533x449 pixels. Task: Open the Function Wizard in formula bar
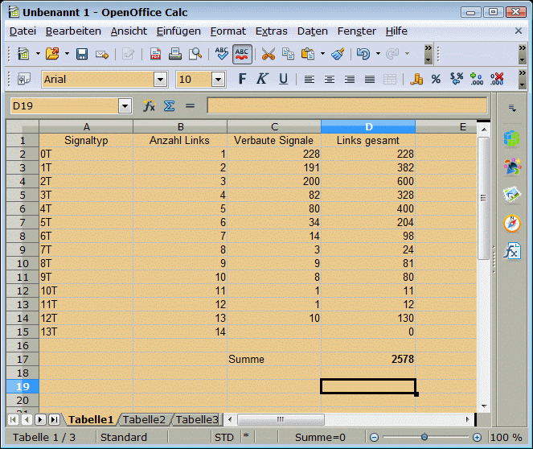[x=149, y=106]
